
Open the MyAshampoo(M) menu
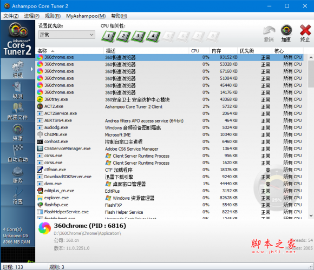click(x=86, y=16)
